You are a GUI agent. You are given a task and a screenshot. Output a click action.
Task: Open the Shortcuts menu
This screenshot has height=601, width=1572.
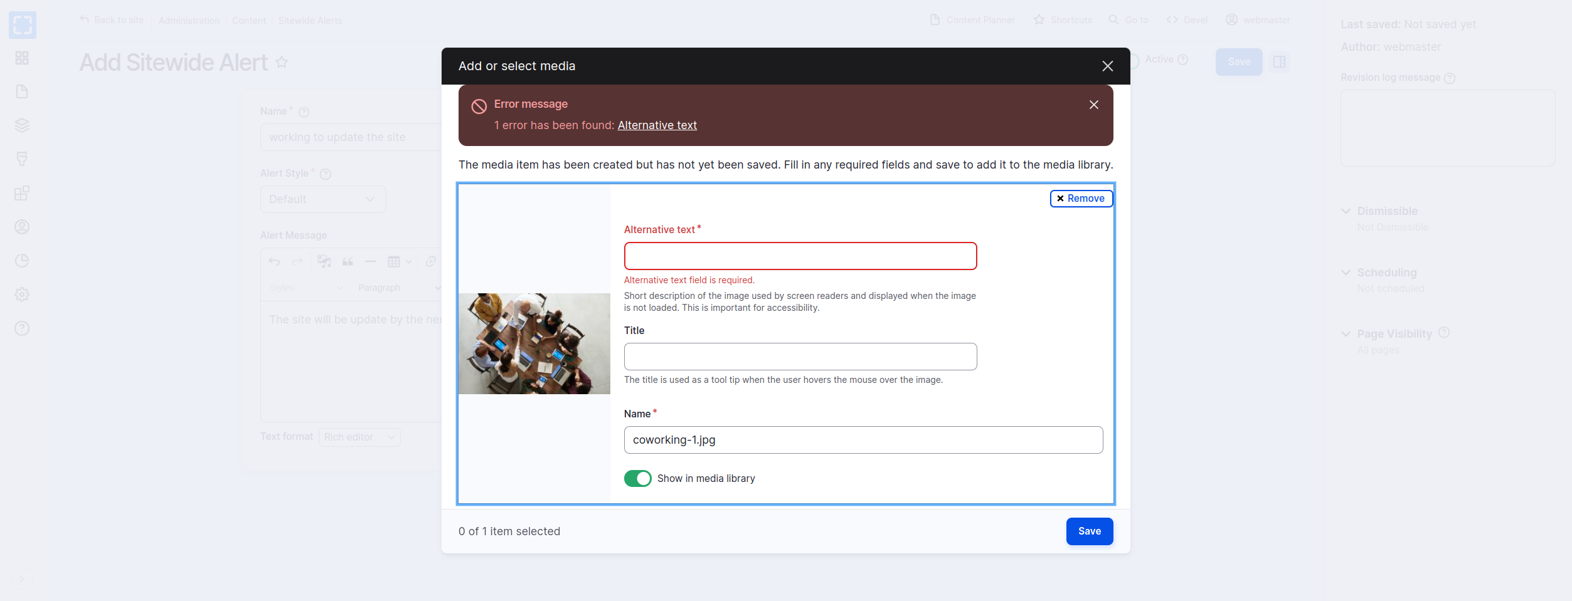tap(1063, 20)
